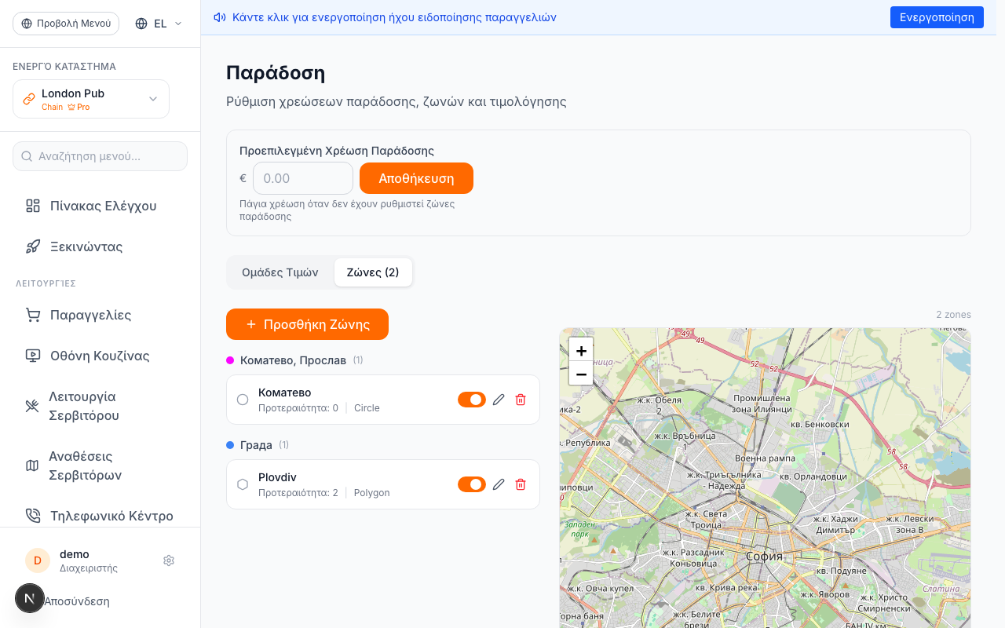Disable the Коматево zone toggle

click(x=472, y=400)
